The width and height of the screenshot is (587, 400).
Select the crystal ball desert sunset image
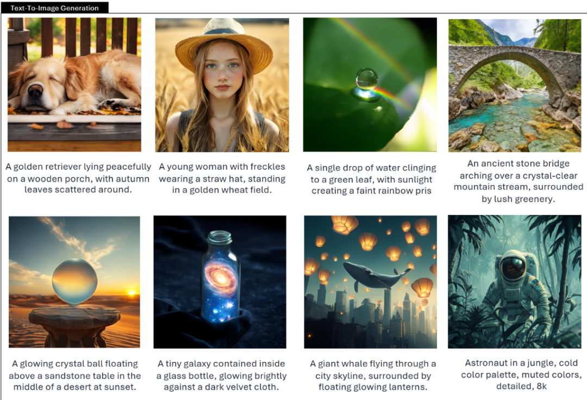(74, 282)
